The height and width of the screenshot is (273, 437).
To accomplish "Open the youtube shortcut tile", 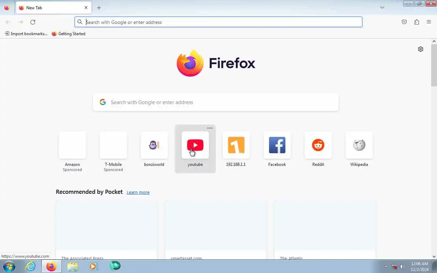I will point(195,149).
